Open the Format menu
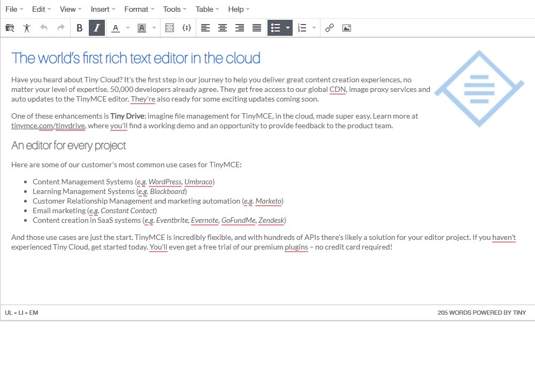The width and height of the screenshot is (535, 374). (139, 9)
